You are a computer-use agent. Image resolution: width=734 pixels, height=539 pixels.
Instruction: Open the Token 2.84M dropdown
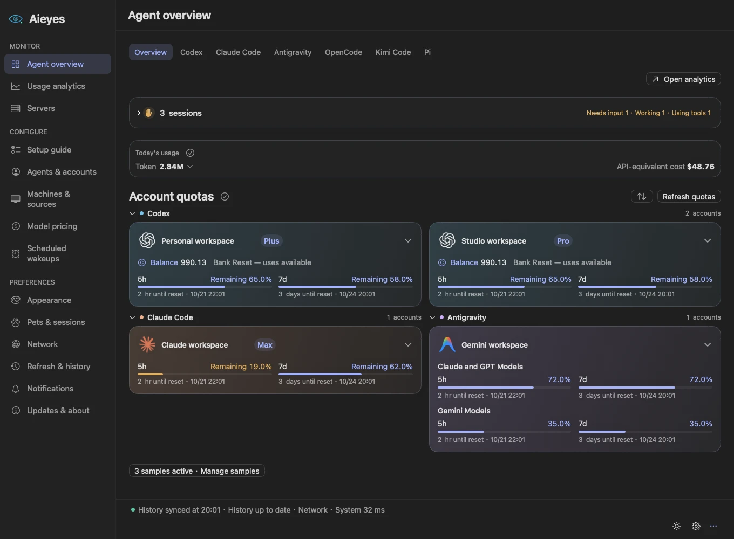pyautogui.click(x=164, y=167)
